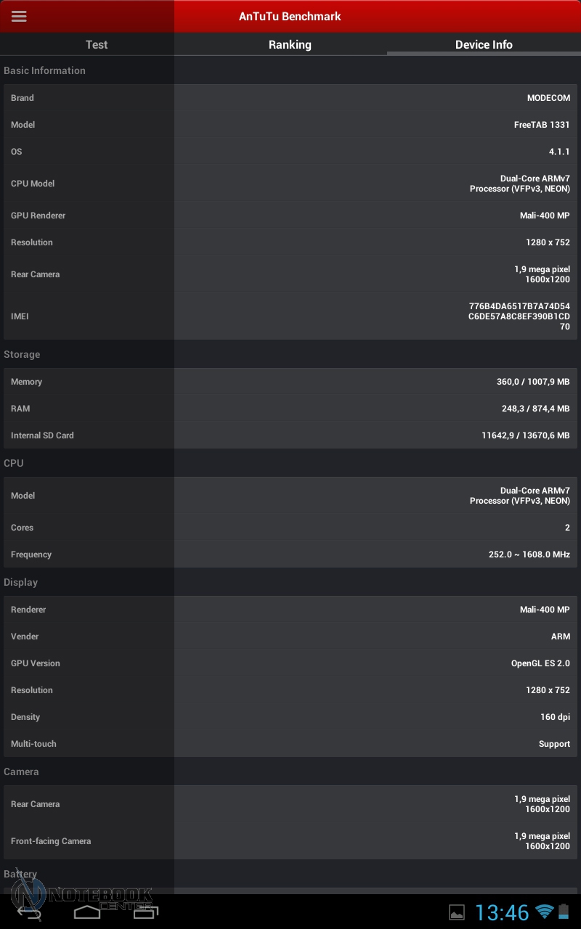Tap the battery status icon
Image resolution: width=581 pixels, height=929 pixels.
564,912
